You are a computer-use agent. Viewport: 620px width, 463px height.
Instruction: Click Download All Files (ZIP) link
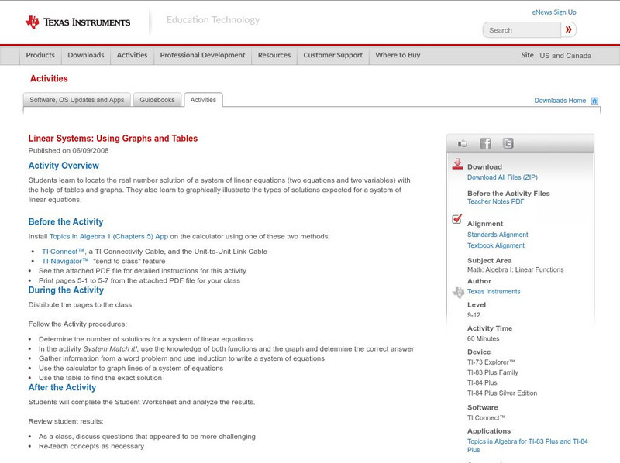point(502,177)
